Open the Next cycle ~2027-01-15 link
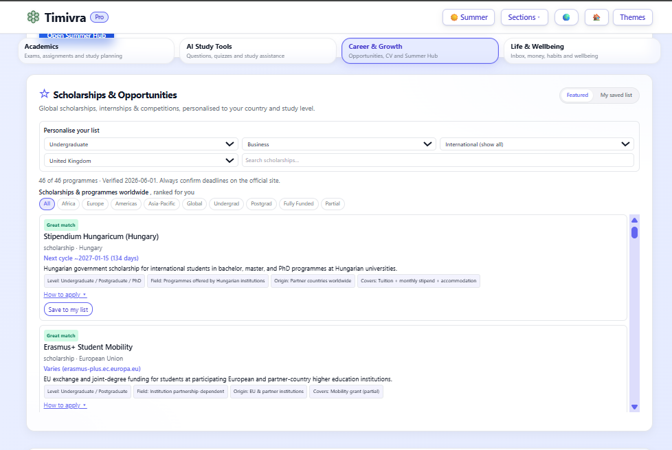This screenshot has width=672, height=450. (91, 258)
